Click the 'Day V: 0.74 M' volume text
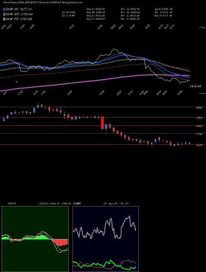This screenshot has width=206, height=272. (x=163, y=16)
